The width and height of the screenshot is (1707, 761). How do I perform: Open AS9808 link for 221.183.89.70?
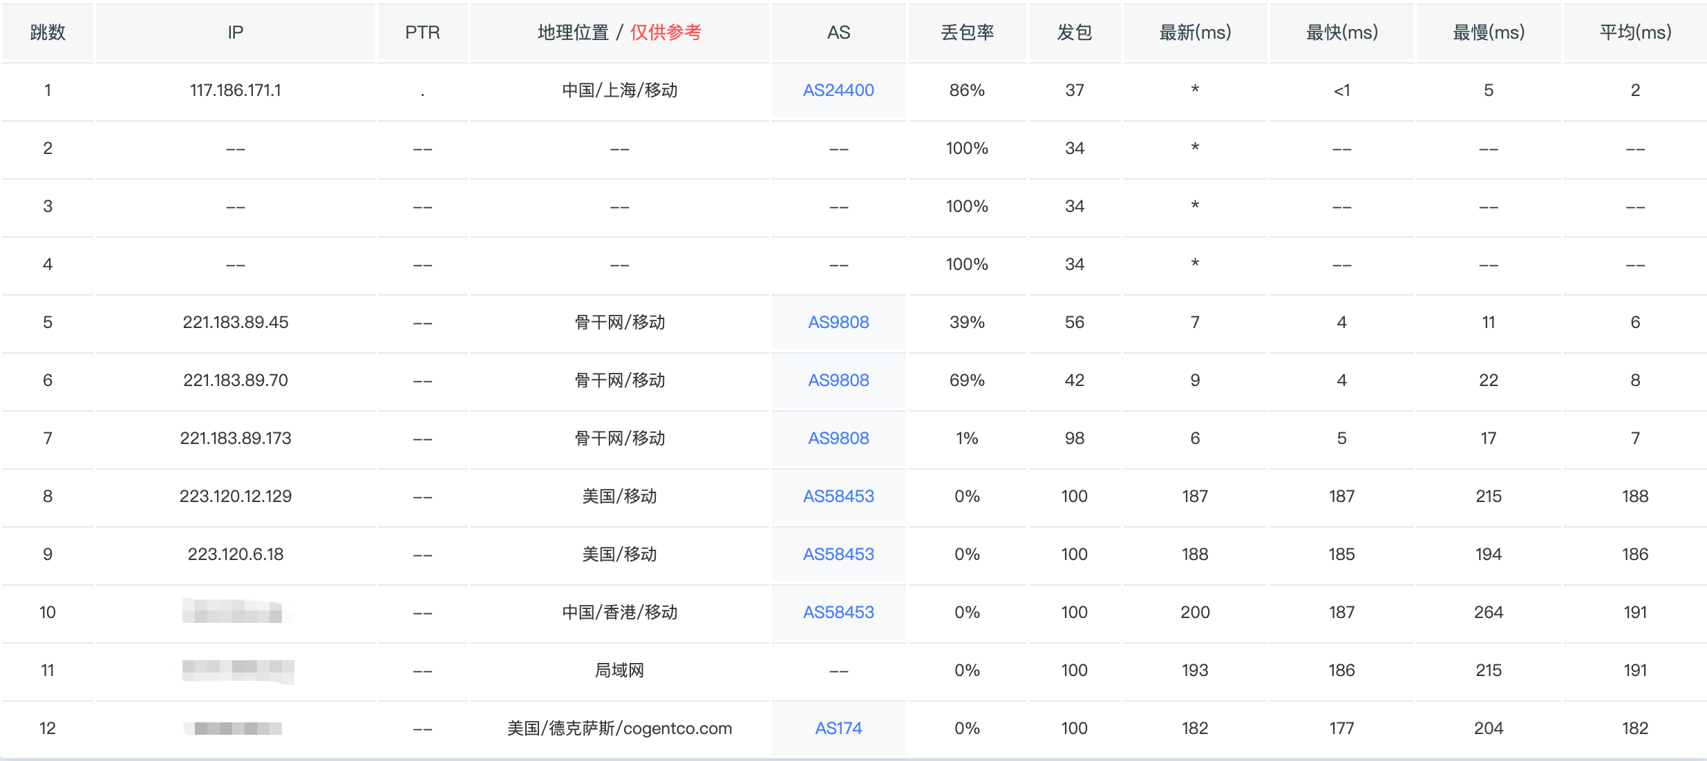click(838, 380)
